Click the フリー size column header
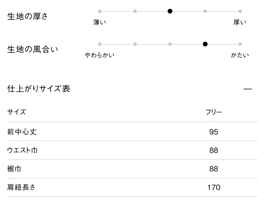This screenshot has height=204, width=266. click(x=214, y=112)
